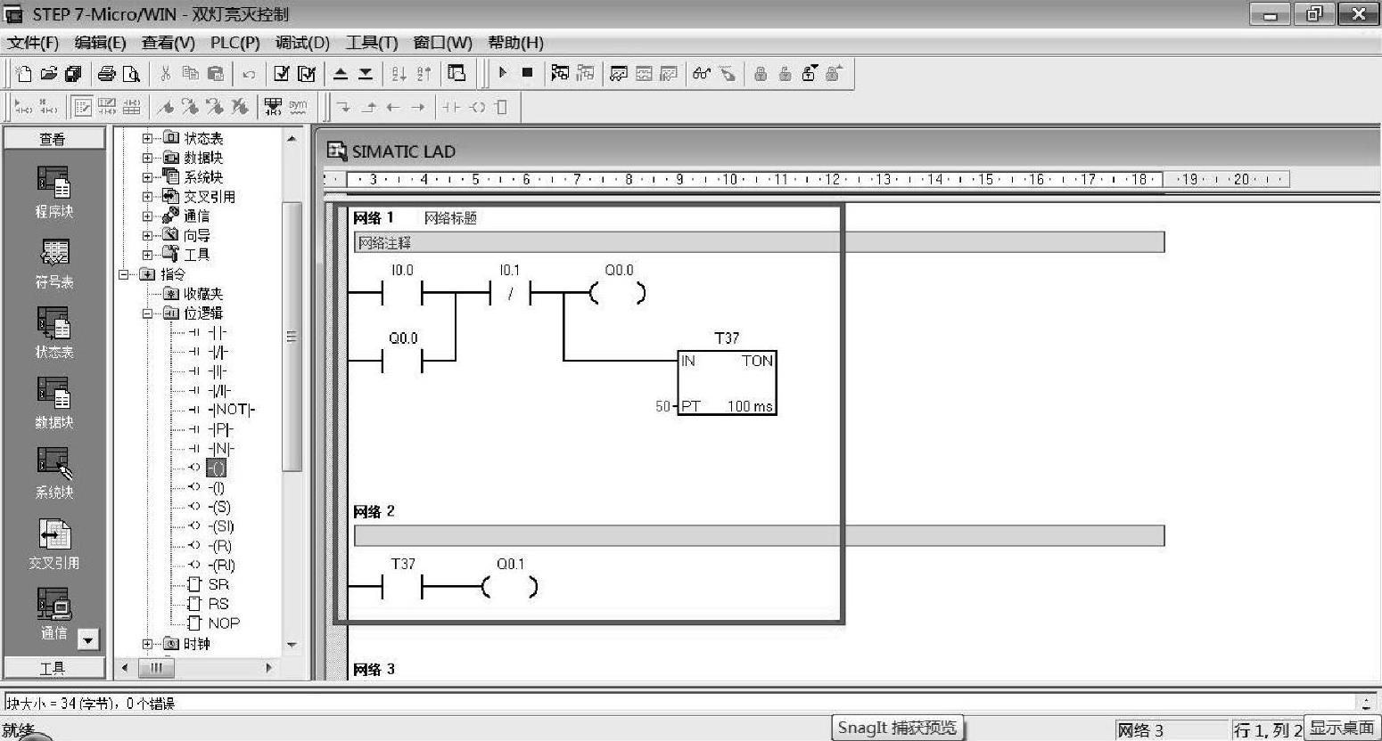
Task: Select the Q0.1 coil in 网络 2
Action: pyautogui.click(x=510, y=587)
